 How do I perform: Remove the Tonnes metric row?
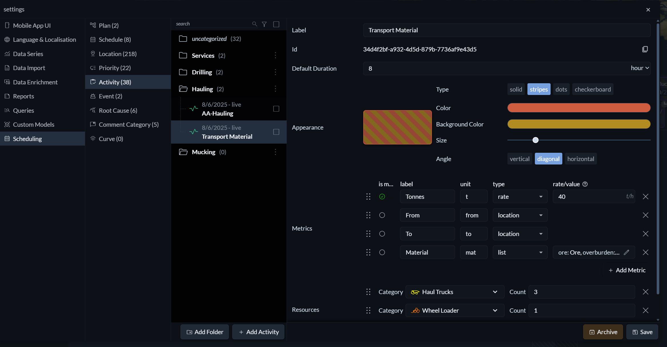646,197
